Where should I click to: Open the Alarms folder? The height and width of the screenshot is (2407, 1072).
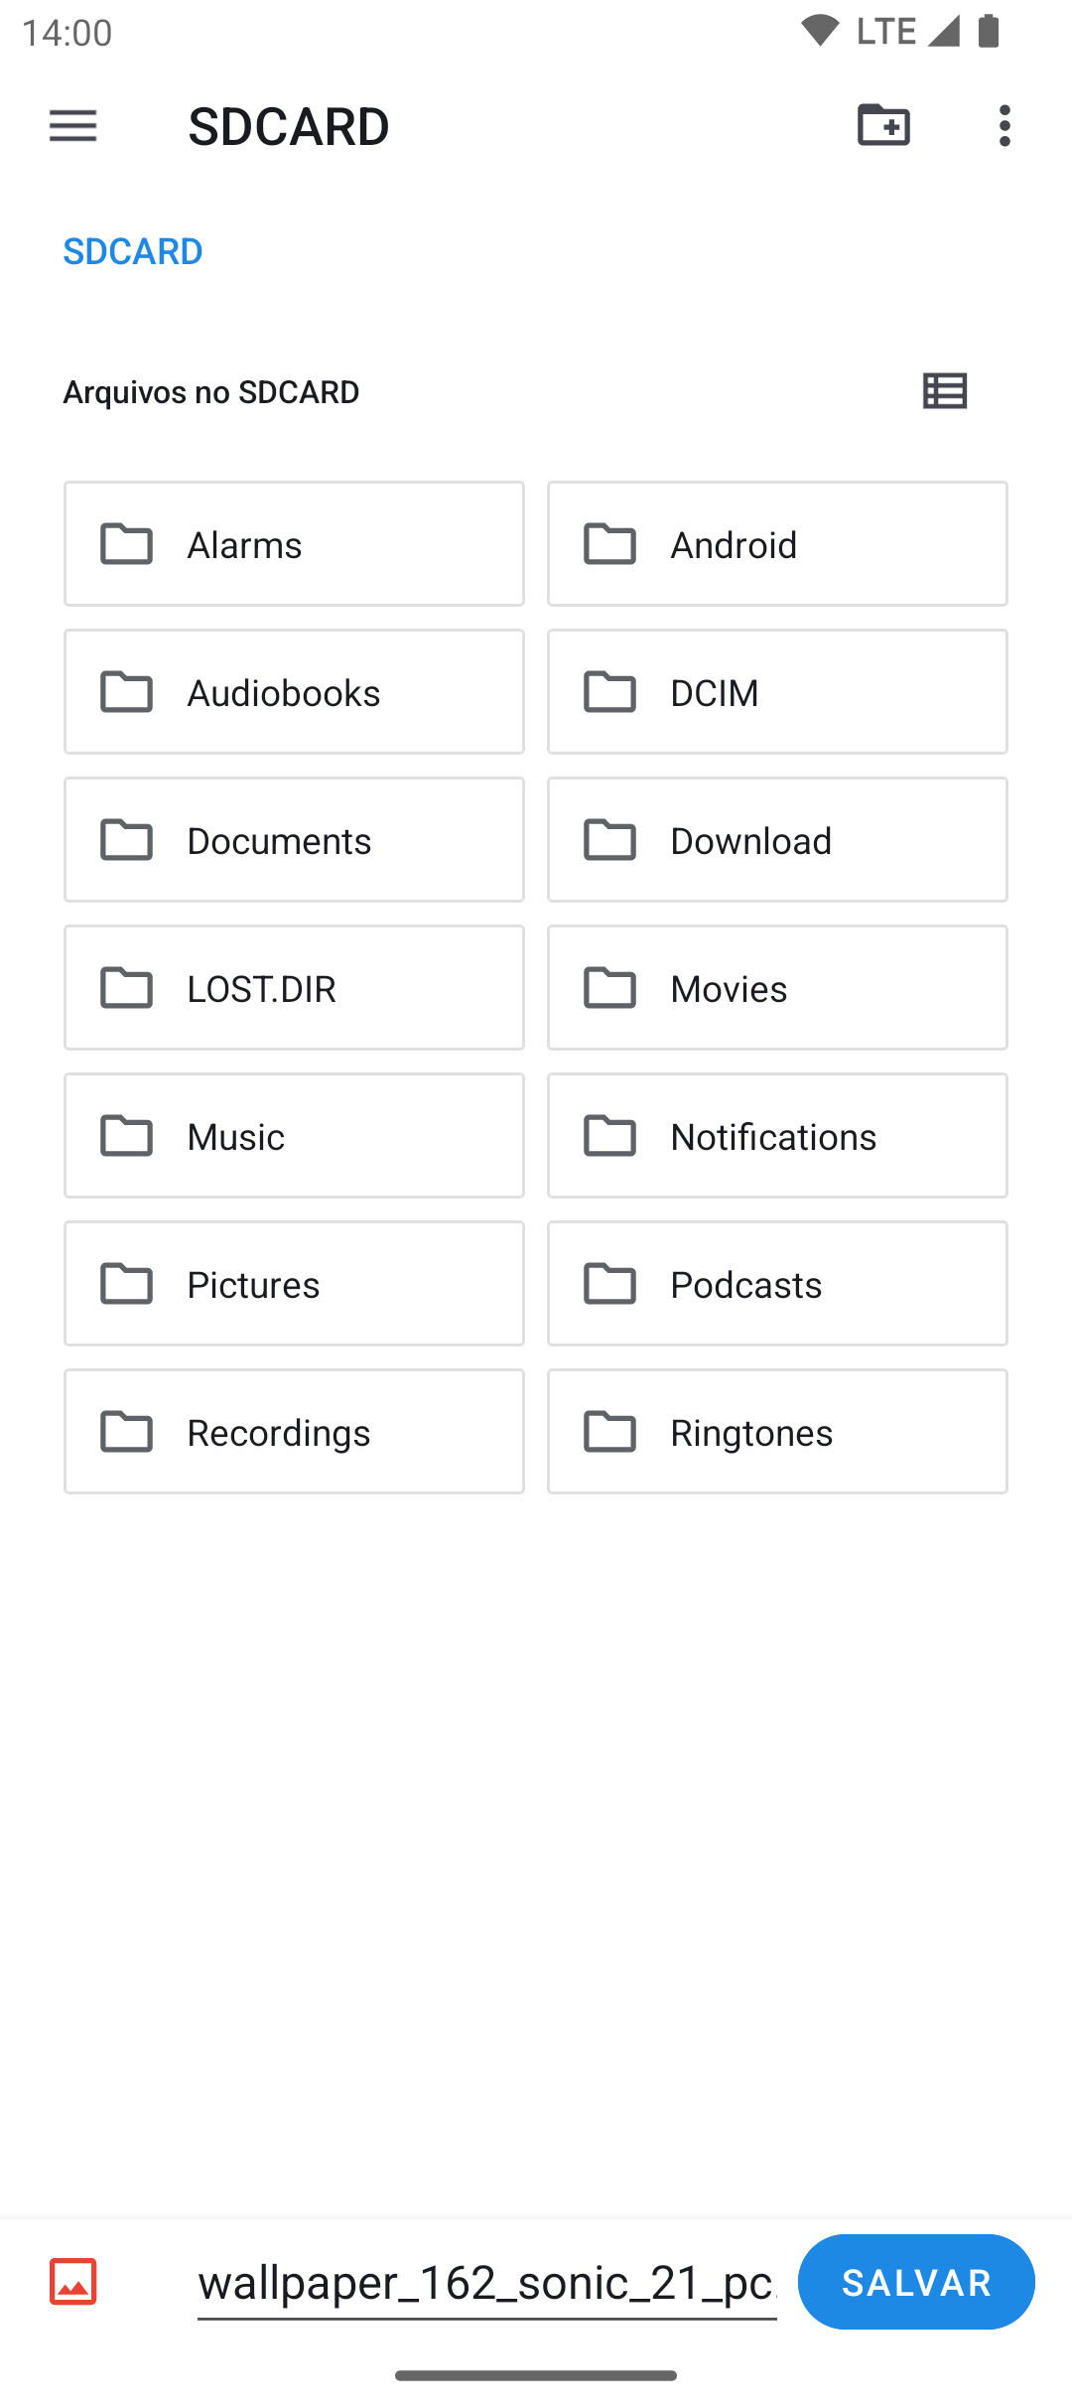tap(294, 544)
